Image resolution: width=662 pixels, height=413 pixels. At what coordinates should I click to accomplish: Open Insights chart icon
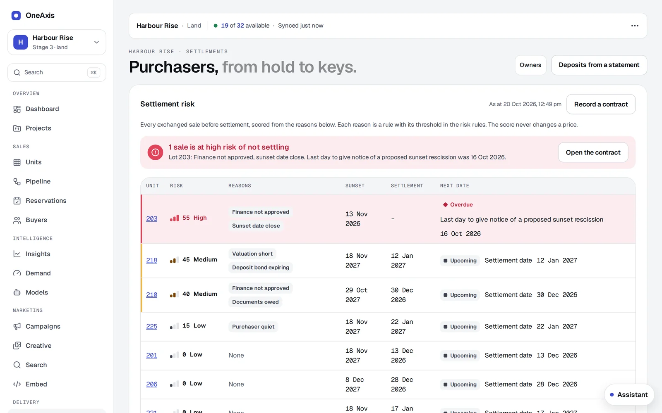coord(17,254)
